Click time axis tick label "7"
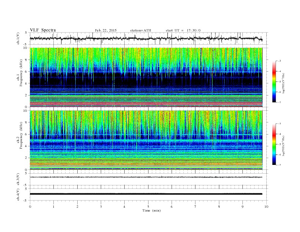 coord(195,207)
